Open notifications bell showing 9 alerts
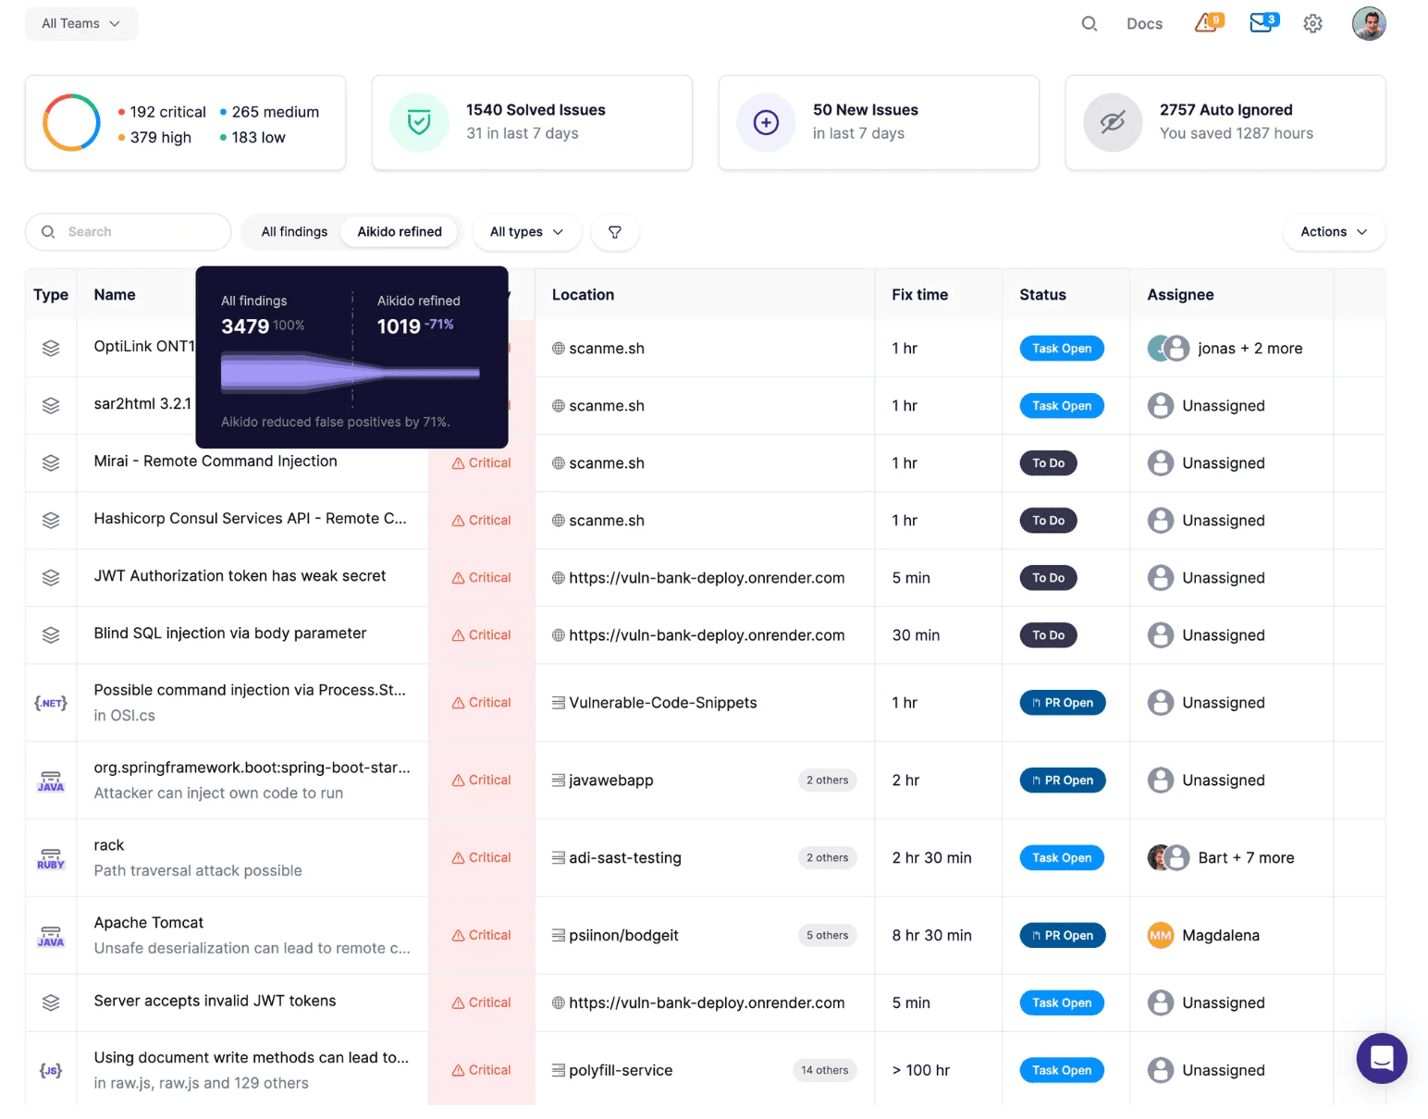The width and height of the screenshot is (1428, 1119). click(x=1205, y=23)
